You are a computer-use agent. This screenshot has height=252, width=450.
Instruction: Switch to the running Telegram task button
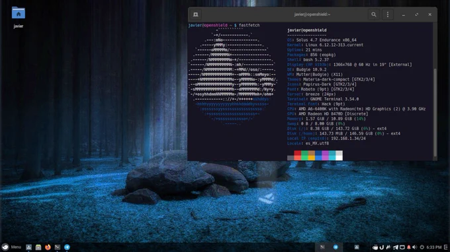(336, 247)
